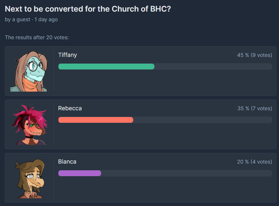Click the purple Bianca result bar
The width and height of the screenshot is (279, 206).
click(80, 173)
